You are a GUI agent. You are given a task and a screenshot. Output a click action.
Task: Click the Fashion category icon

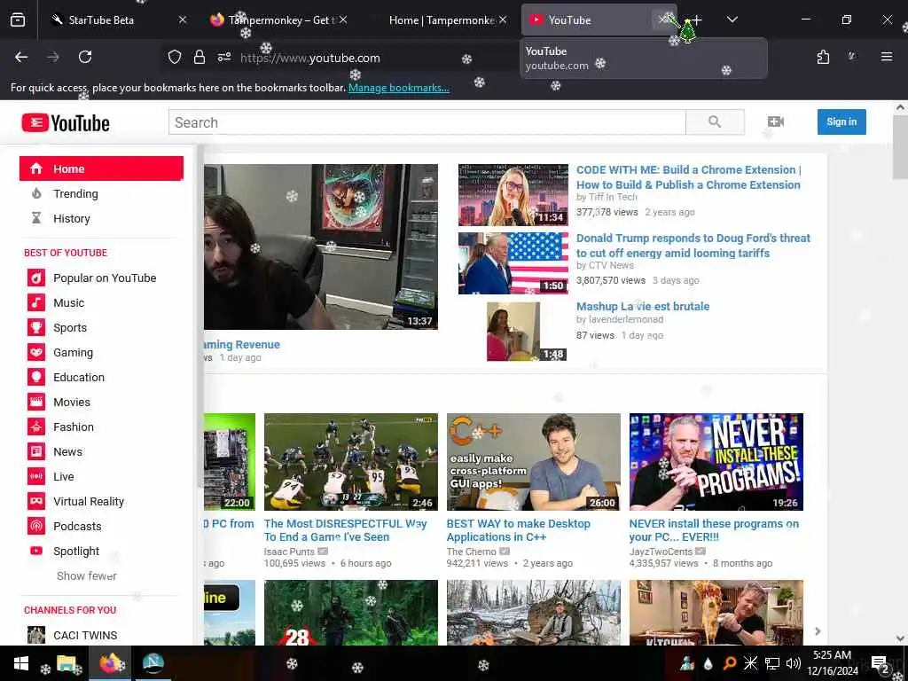35,427
